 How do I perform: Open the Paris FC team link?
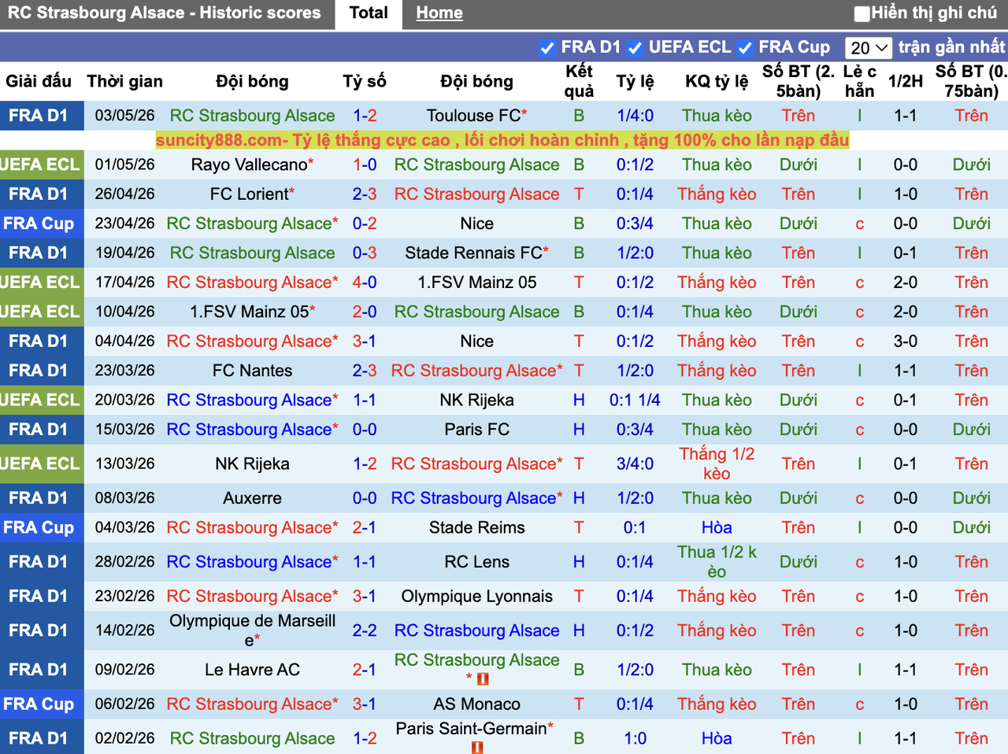click(x=477, y=429)
